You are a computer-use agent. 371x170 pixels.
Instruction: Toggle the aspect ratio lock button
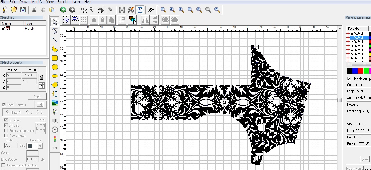pyautogui.click(x=42, y=77)
